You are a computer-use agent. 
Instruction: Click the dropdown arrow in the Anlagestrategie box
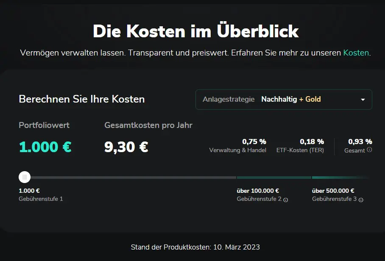click(363, 100)
